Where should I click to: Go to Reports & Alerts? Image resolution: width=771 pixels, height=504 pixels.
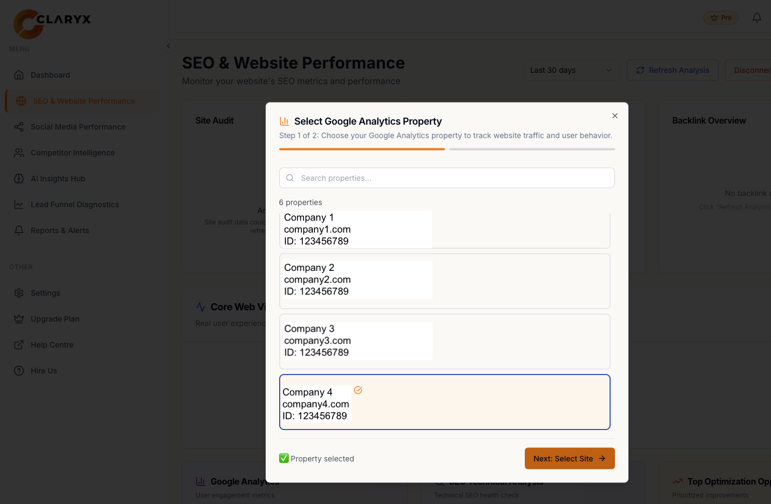point(59,230)
